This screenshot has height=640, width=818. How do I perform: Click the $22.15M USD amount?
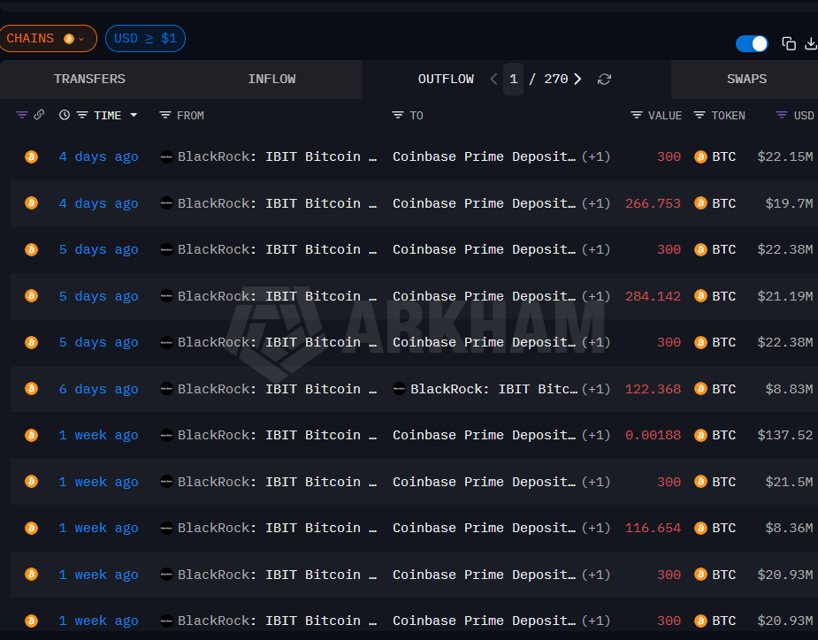tap(784, 156)
